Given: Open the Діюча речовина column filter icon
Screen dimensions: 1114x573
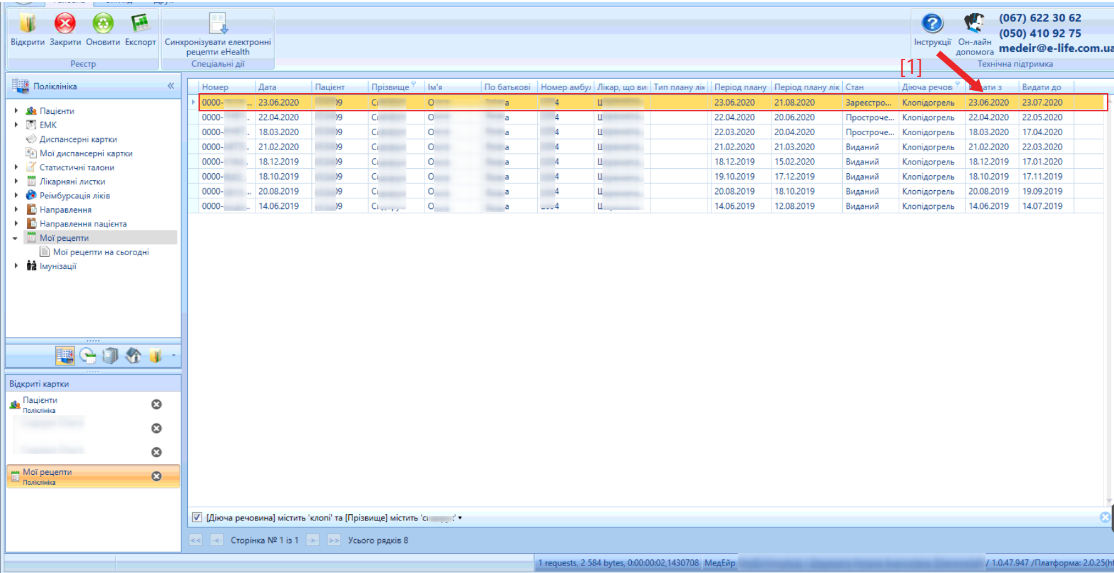Looking at the screenshot, I should coord(957,84).
